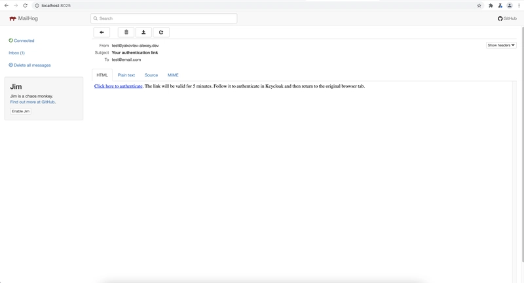The image size is (524, 283).
Task: Follow 'Find out more at GitHub' link
Action: click(x=32, y=102)
